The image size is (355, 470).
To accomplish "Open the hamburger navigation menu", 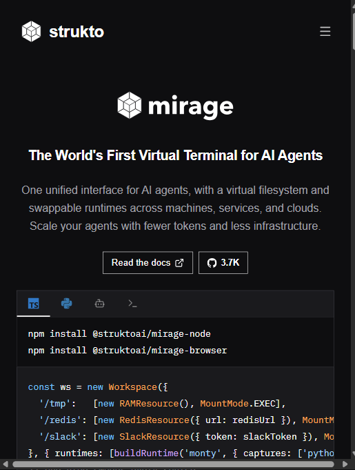I will (x=325, y=32).
